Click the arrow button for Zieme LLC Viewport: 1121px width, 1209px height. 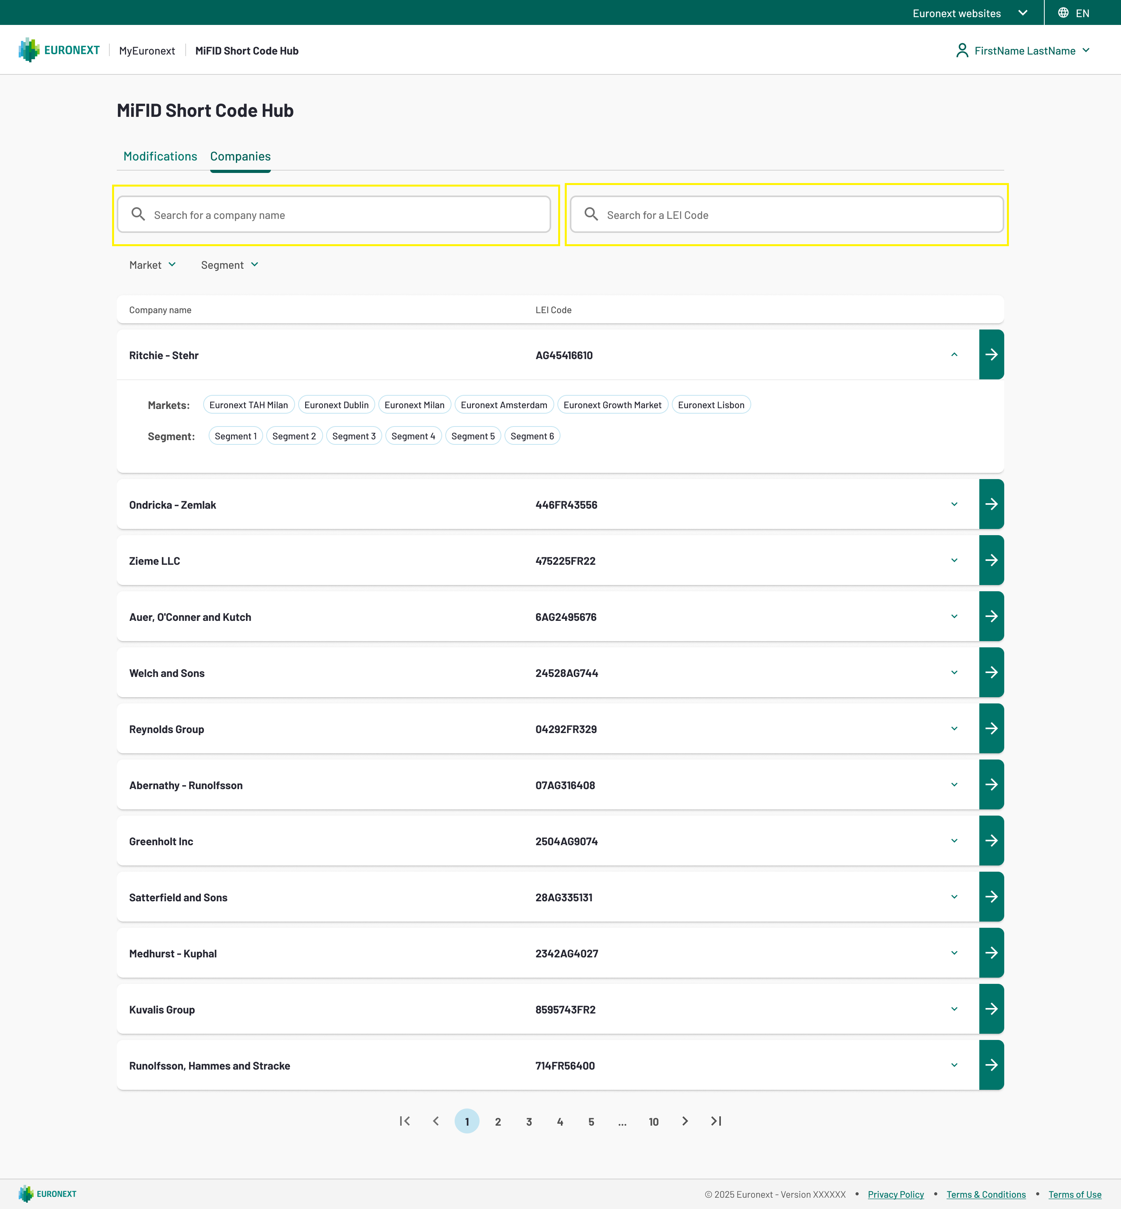click(x=991, y=560)
